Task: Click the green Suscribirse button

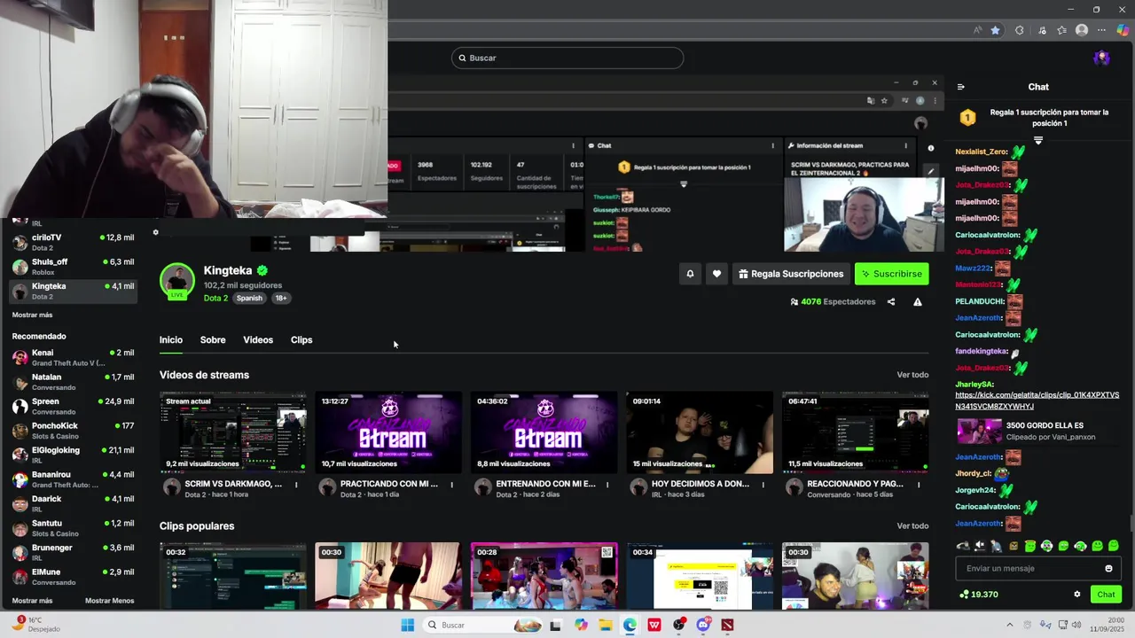Action: point(891,274)
